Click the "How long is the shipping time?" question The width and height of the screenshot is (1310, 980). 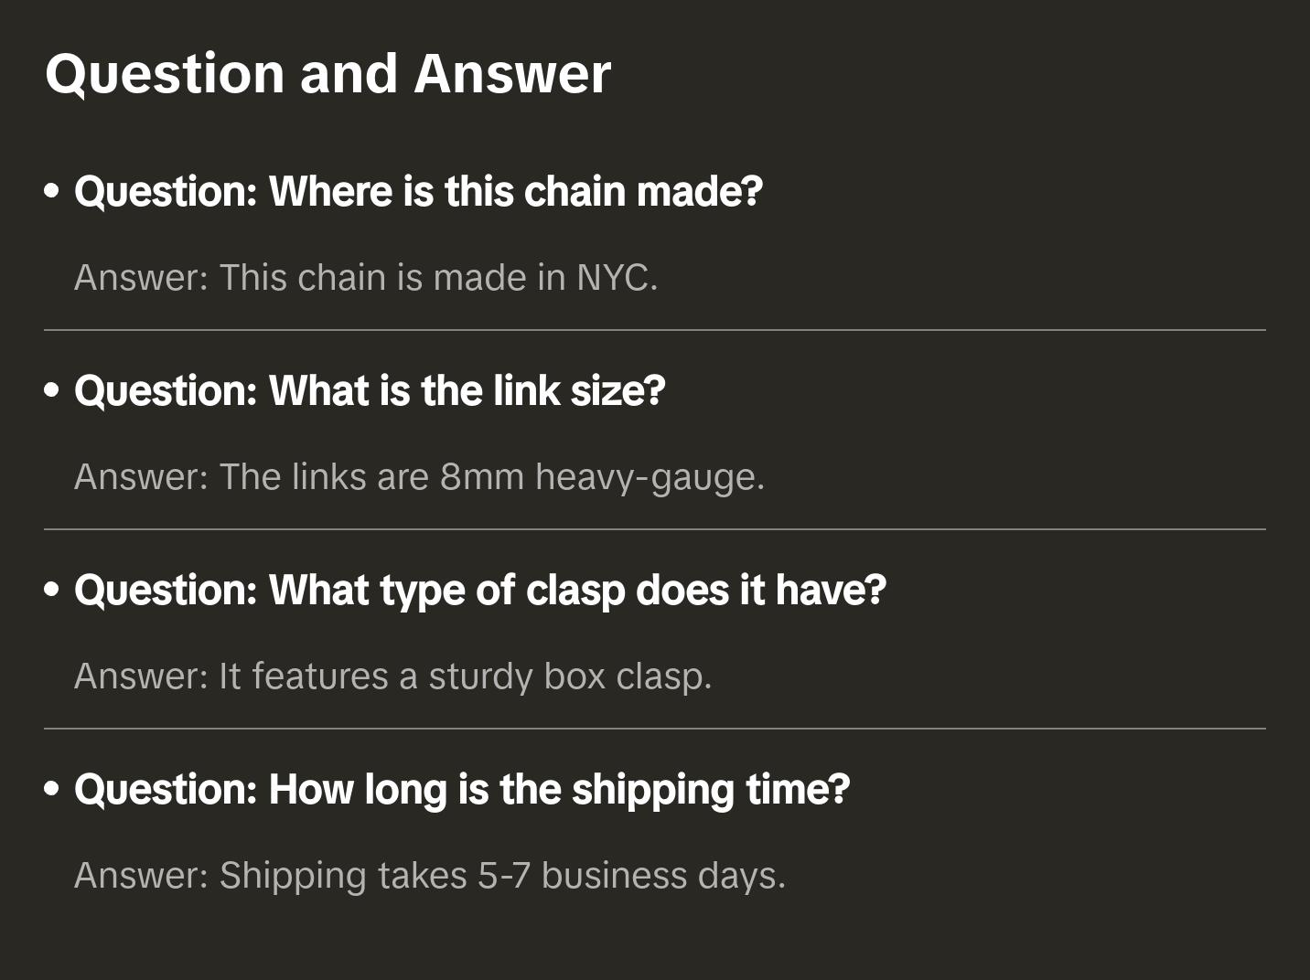(x=462, y=790)
